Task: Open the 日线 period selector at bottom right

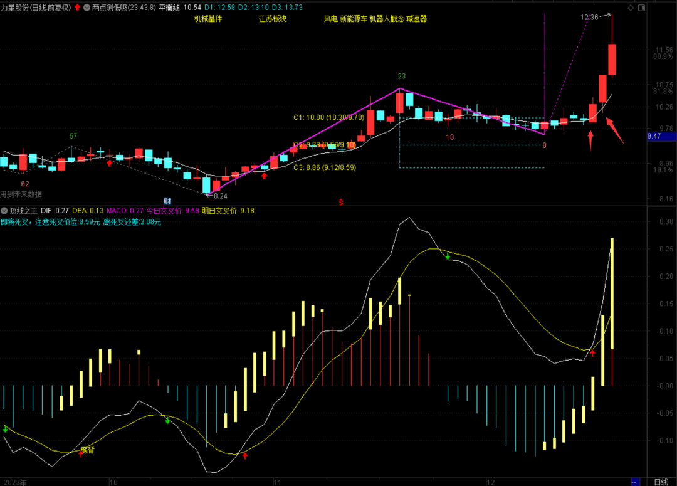Action: [x=661, y=481]
